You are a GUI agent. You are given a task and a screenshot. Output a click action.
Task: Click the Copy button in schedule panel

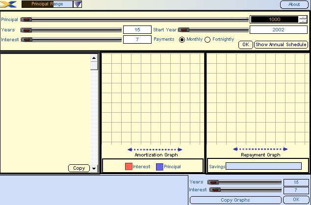click(79, 168)
